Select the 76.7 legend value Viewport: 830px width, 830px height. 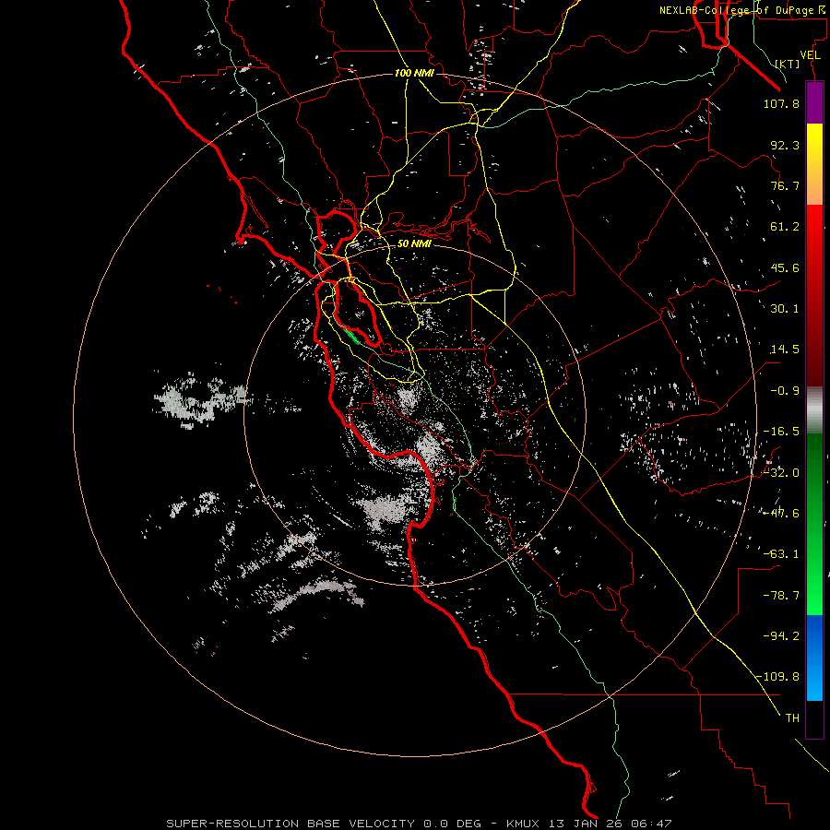tap(785, 185)
